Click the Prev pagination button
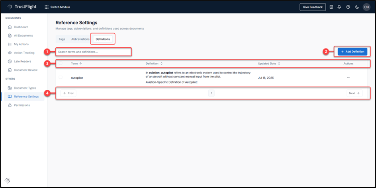The width and height of the screenshot is (376, 188). click(69, 93)
